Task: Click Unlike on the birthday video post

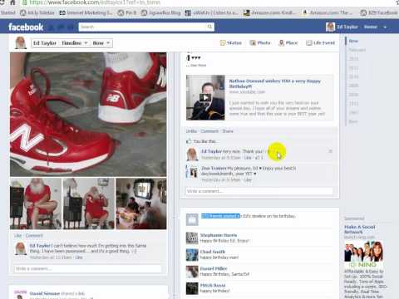Action: pyautogui.click(x=191, y=131)
